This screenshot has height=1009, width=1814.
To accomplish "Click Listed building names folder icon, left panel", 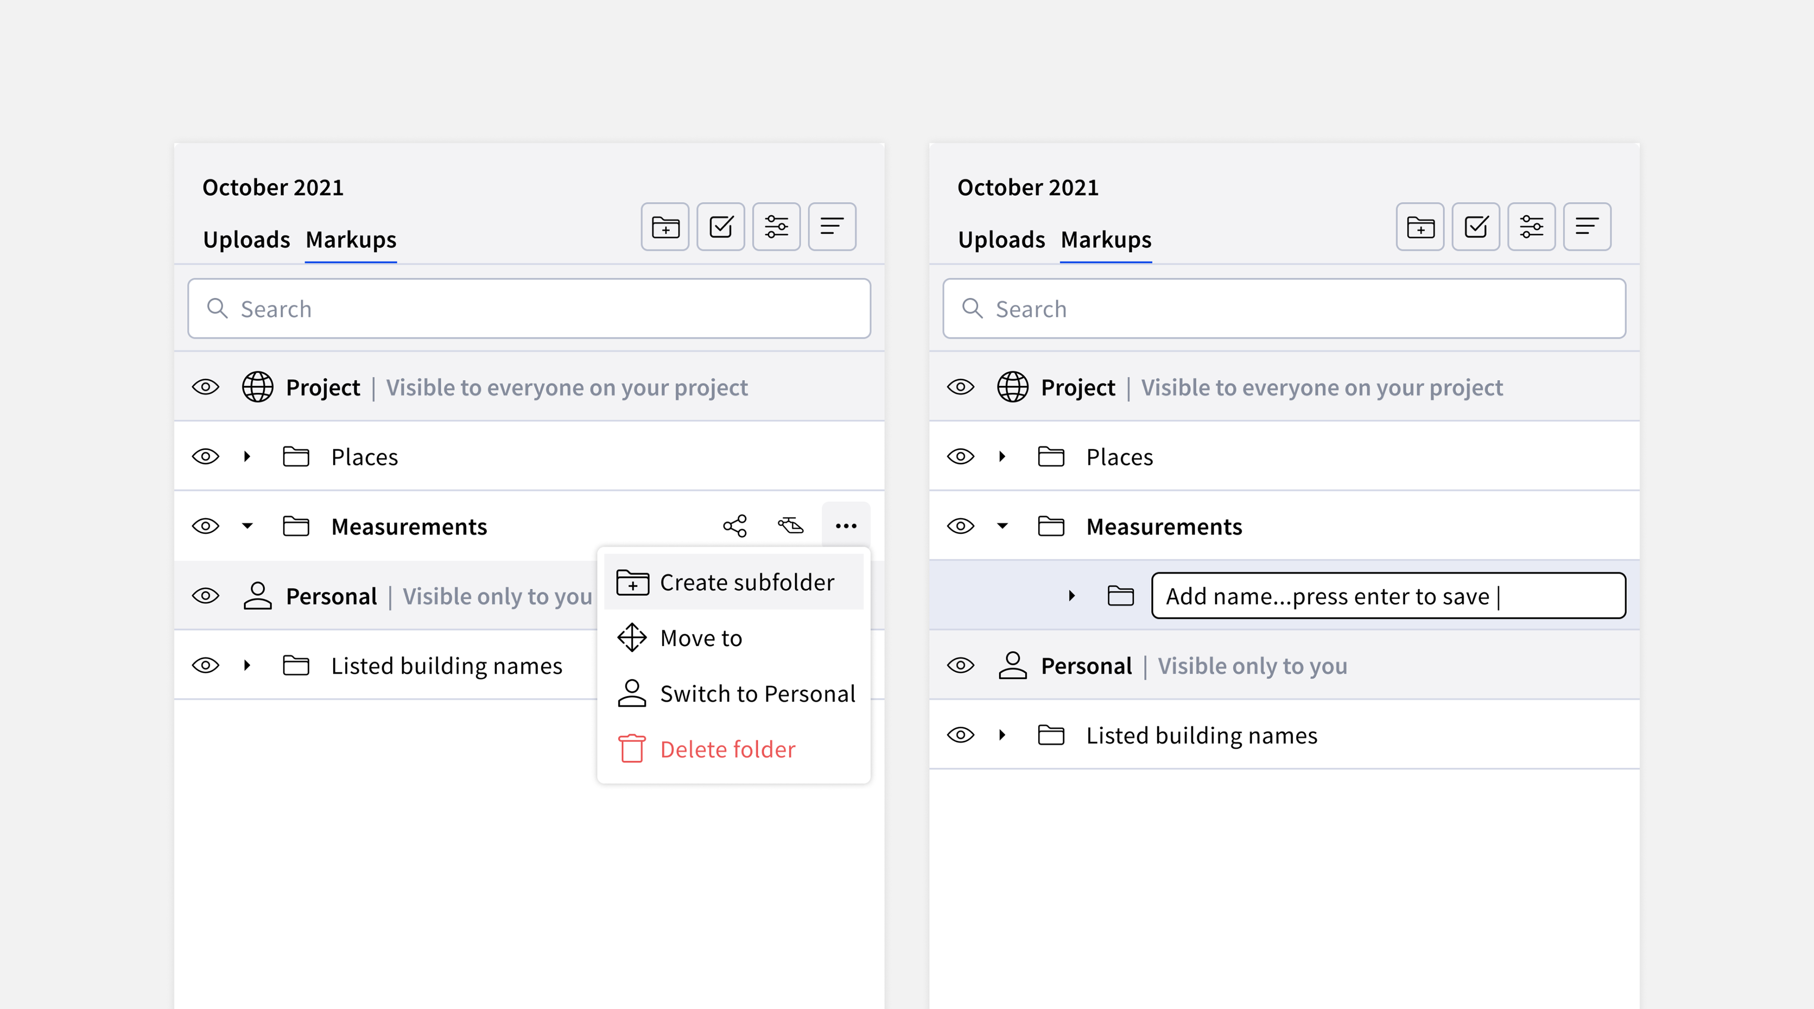I will (296, 666).
